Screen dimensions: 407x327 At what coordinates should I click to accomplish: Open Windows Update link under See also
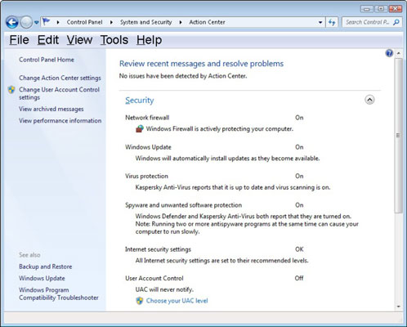[x=42, y=278]
